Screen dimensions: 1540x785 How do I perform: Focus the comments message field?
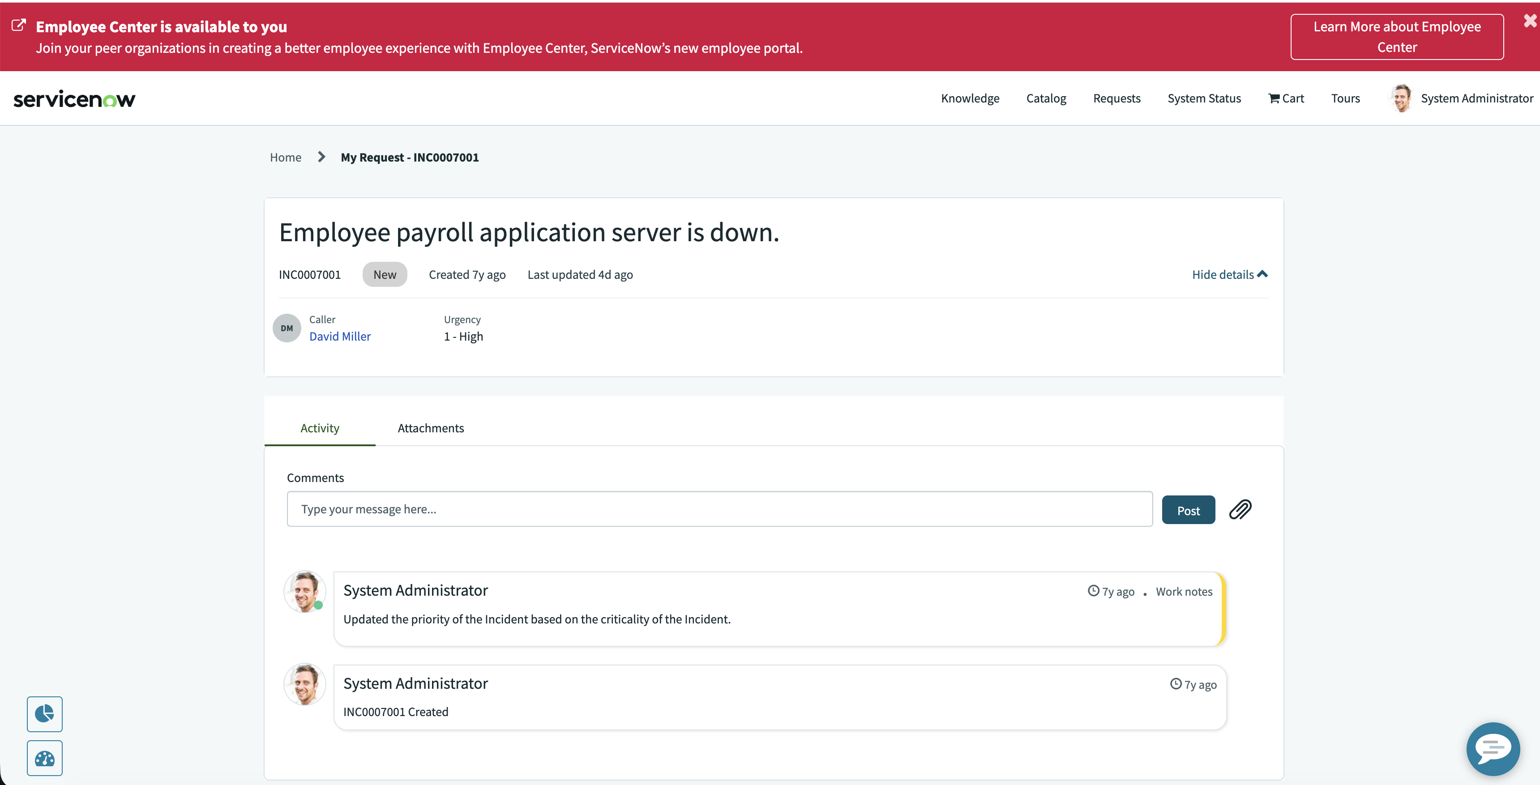719,509
